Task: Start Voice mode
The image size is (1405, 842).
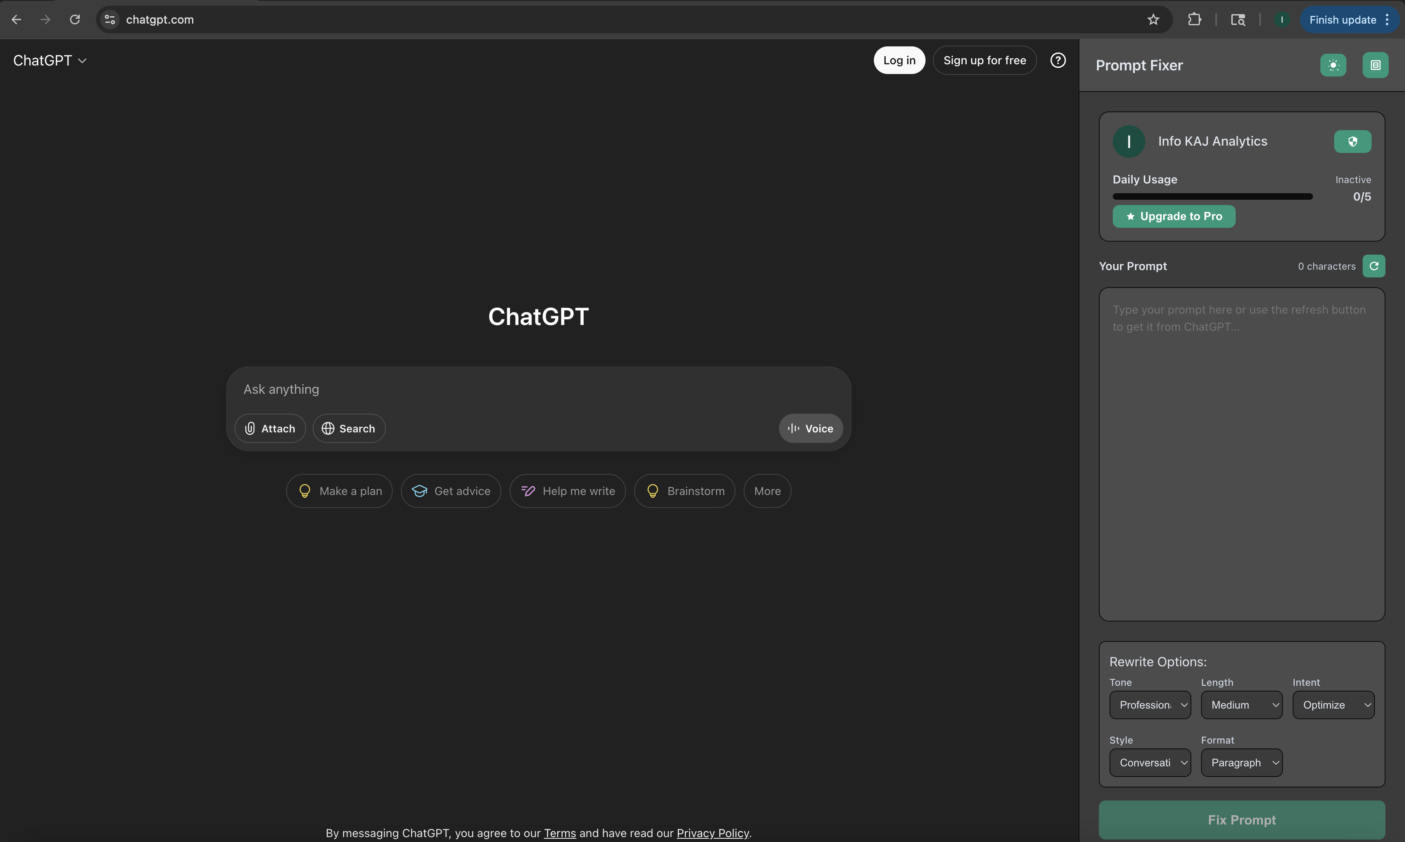Action: 811,428
